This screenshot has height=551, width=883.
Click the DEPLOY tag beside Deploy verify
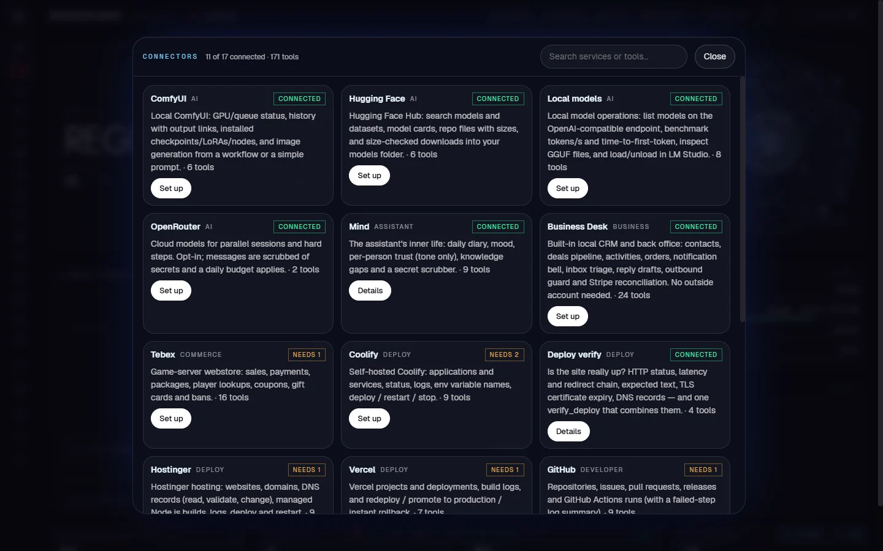click(x=620, y=355)
